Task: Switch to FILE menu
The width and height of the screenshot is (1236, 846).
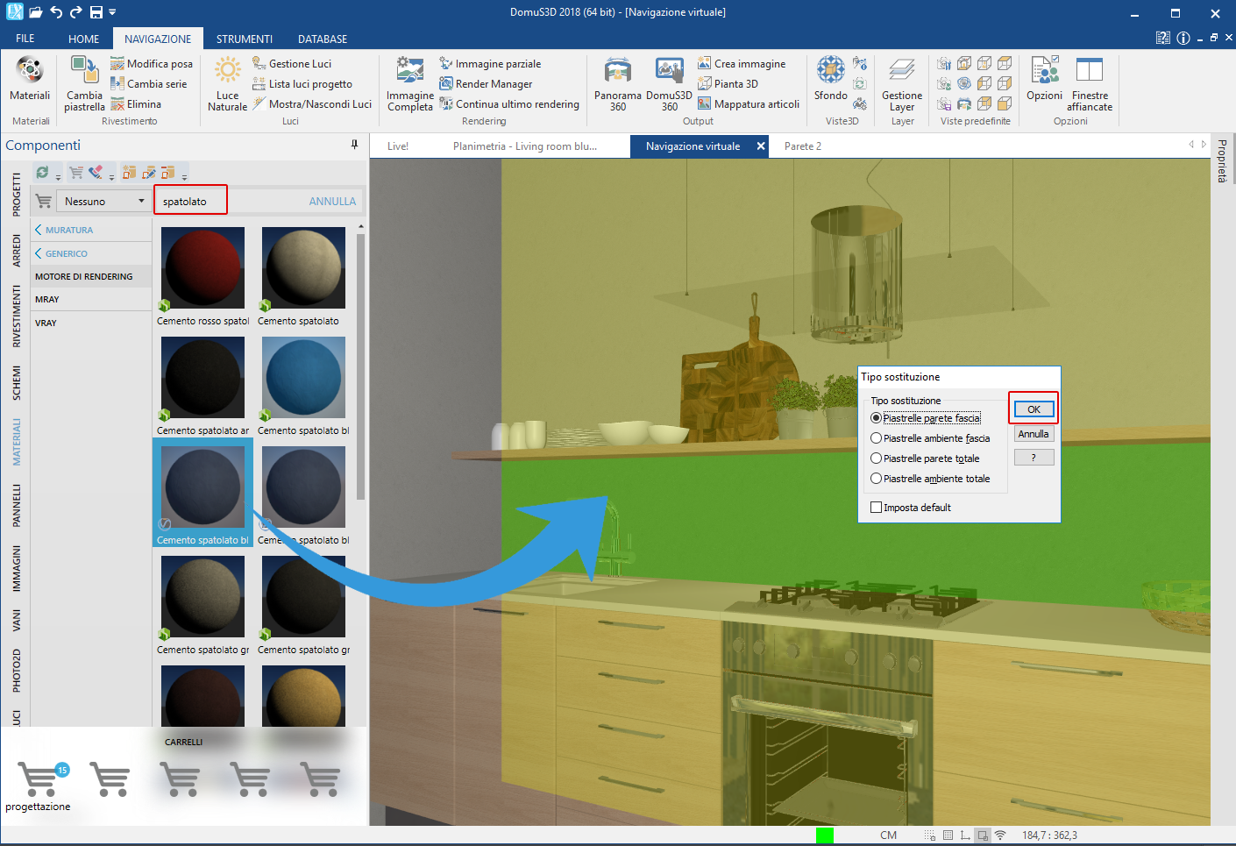Action: coord(25,39)
